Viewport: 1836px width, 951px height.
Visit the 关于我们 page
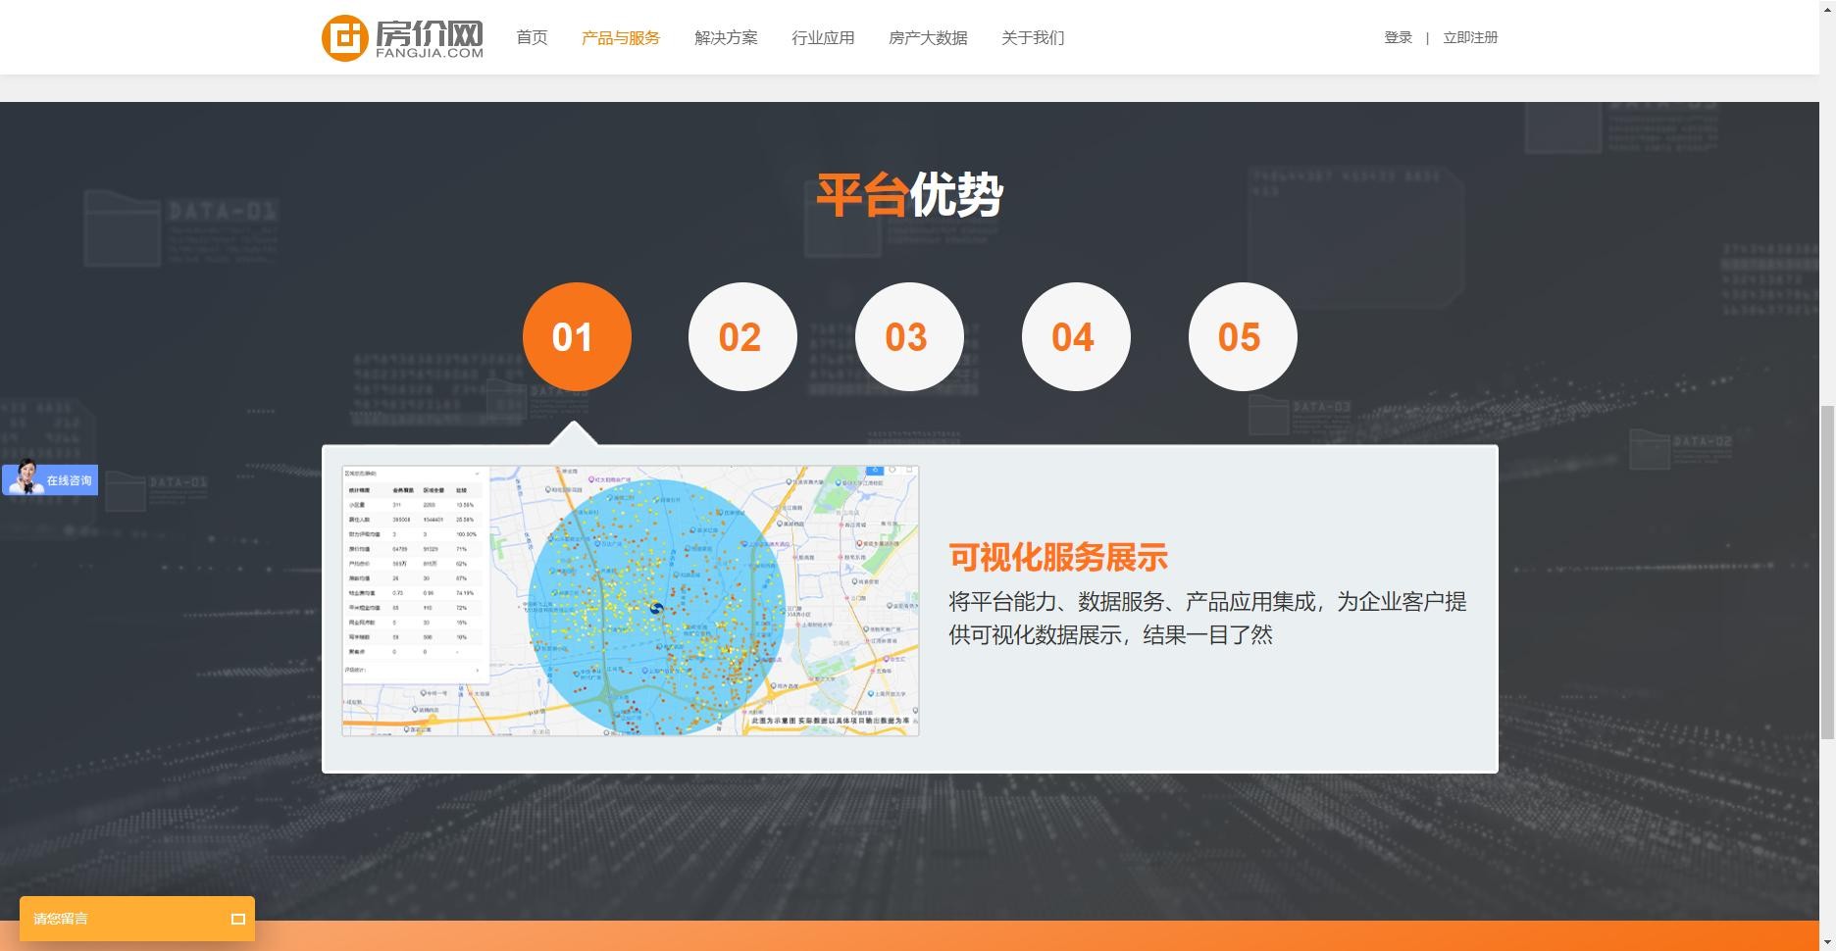(x=1032, y=37)
